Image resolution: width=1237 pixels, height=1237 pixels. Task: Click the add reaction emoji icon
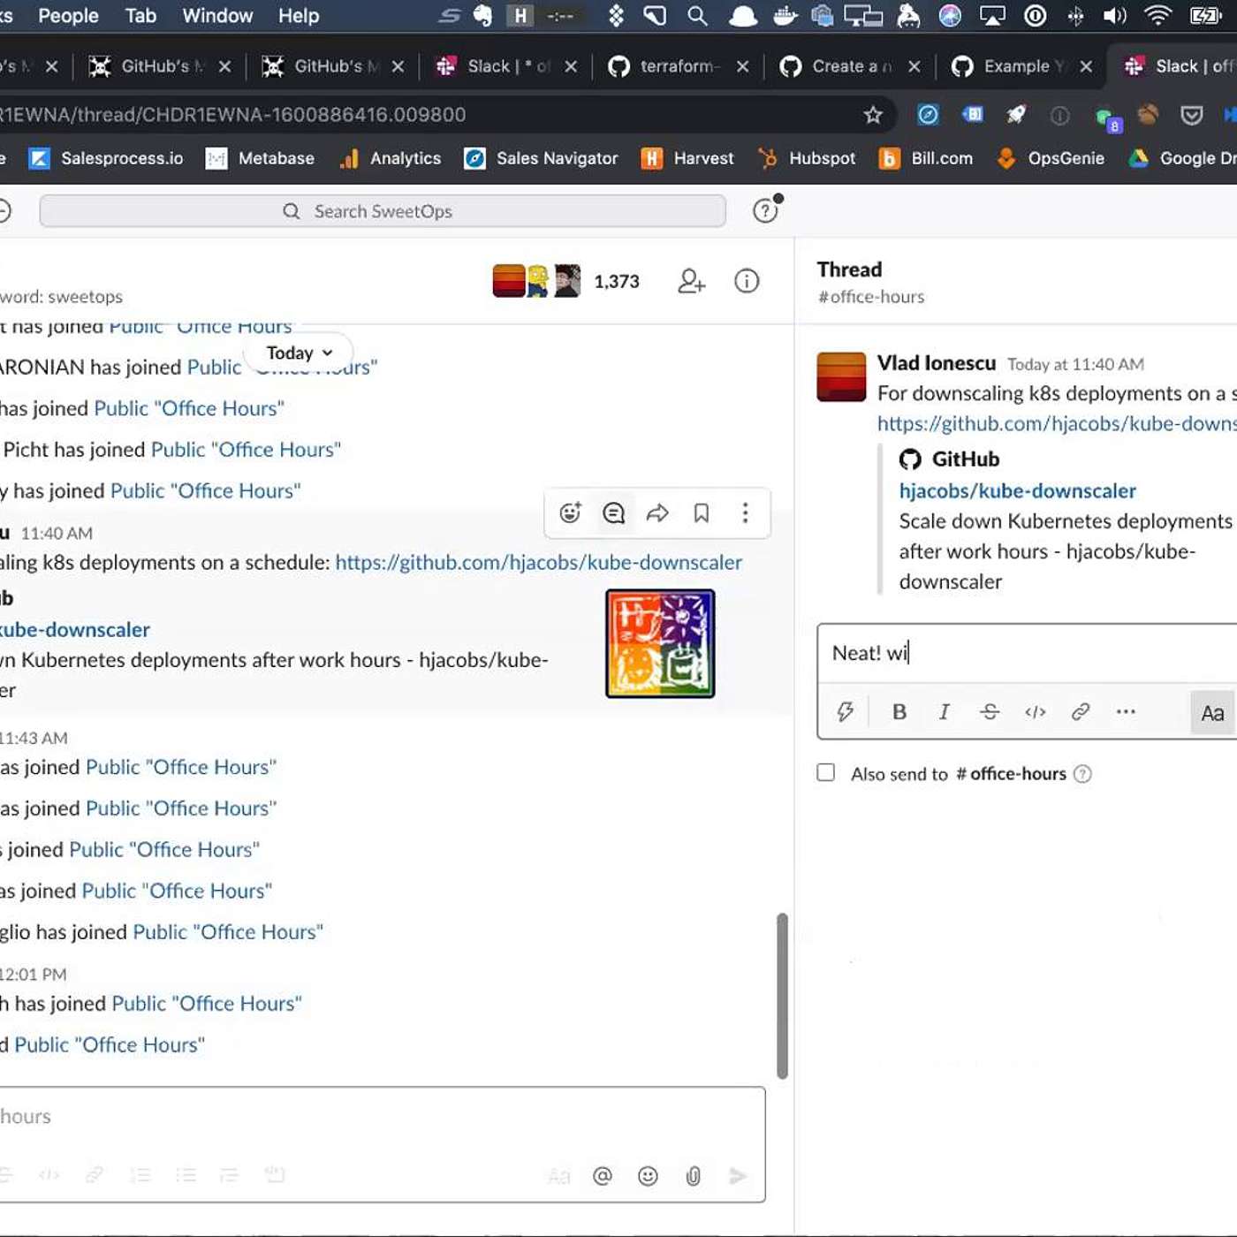coord(570,512)
